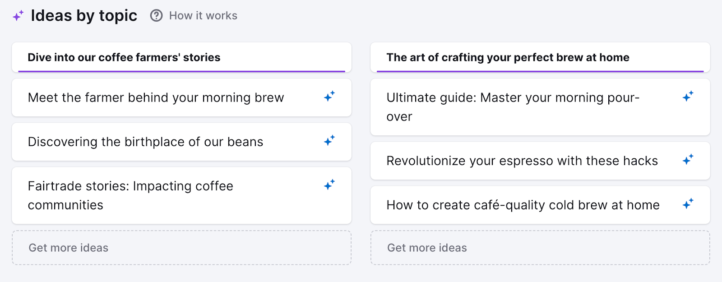Click the 'Ideas by topic' heading
Image resolution: width=722 pixels, height=282 pixels.
[84, 16]
